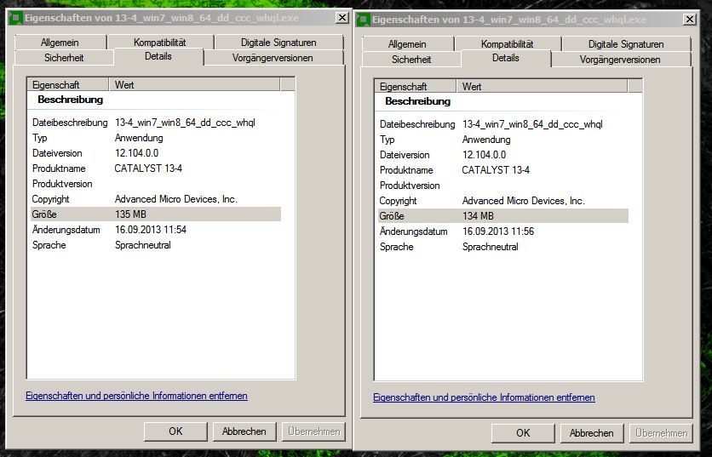Viewport: 712px width, 457px height.
Task: Click Abbrechen in the right window
Action: [592, 433]
